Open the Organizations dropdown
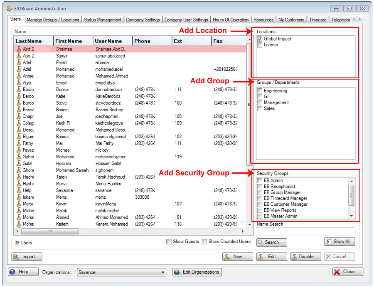Screen dimensions: 374x287 click(x=163, y=272)
